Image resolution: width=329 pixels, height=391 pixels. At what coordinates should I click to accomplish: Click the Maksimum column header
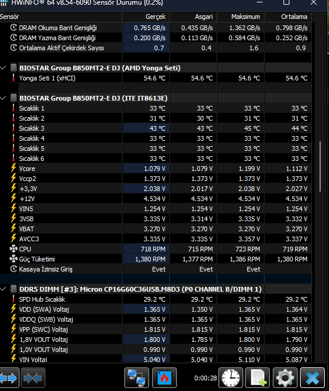[x=241, y=17]
